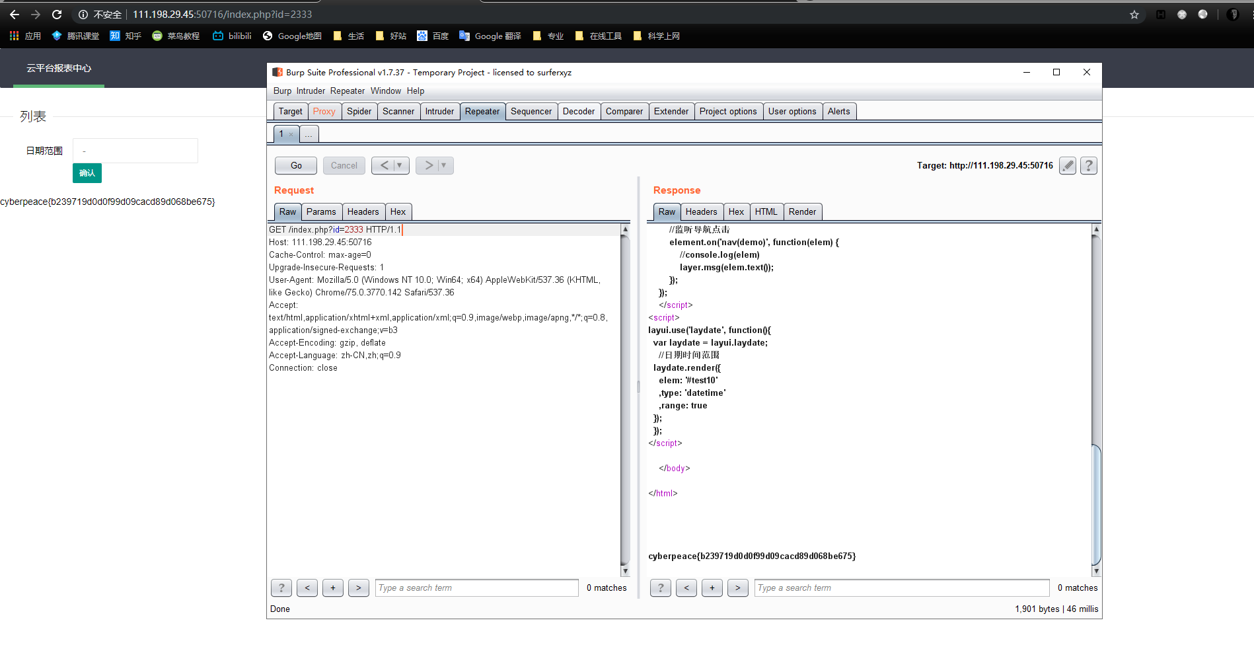Go to previous request in history
The image size is (1254, 645).
tap(384, 165)
